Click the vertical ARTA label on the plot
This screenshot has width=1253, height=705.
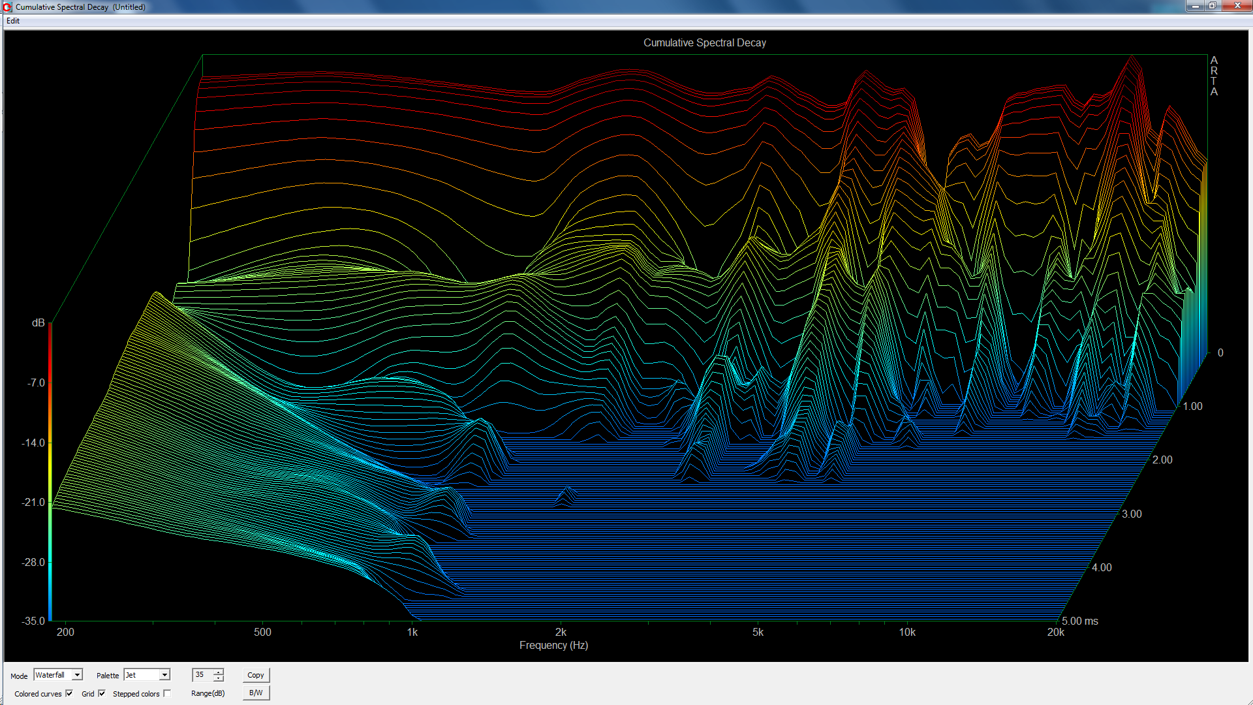pyautogui.click(x=1214, y=76)
